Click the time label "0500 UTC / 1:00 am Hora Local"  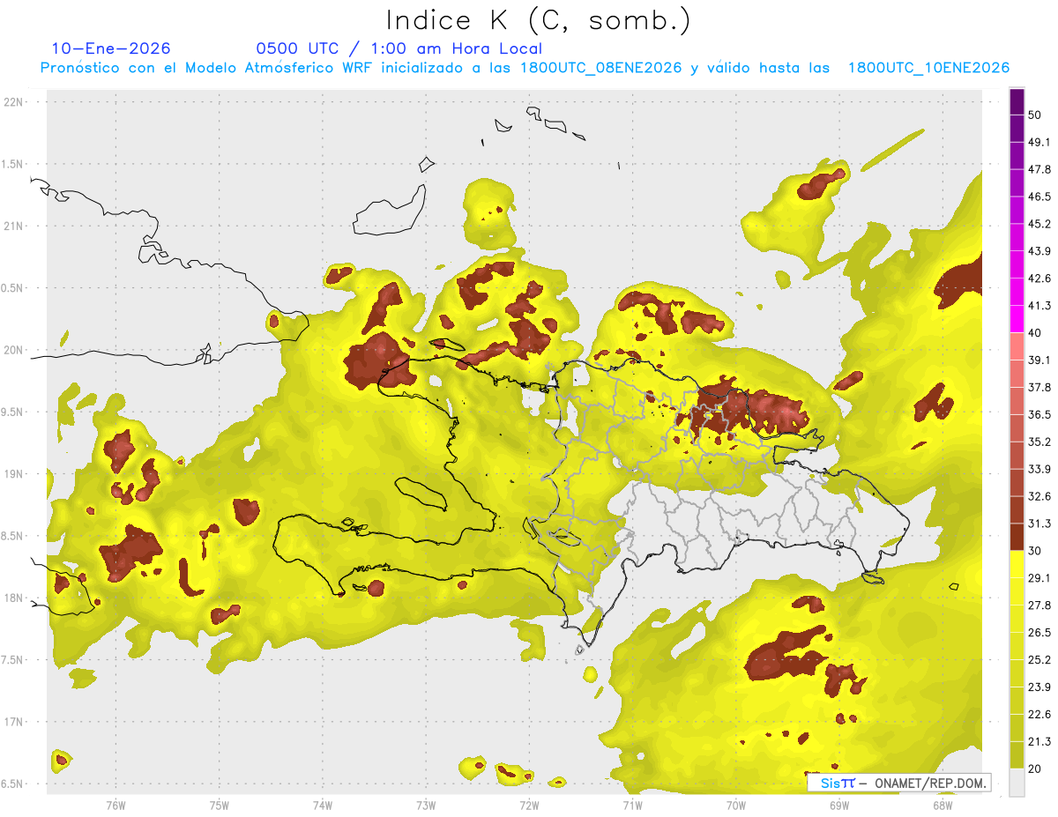tap(399, 48)
